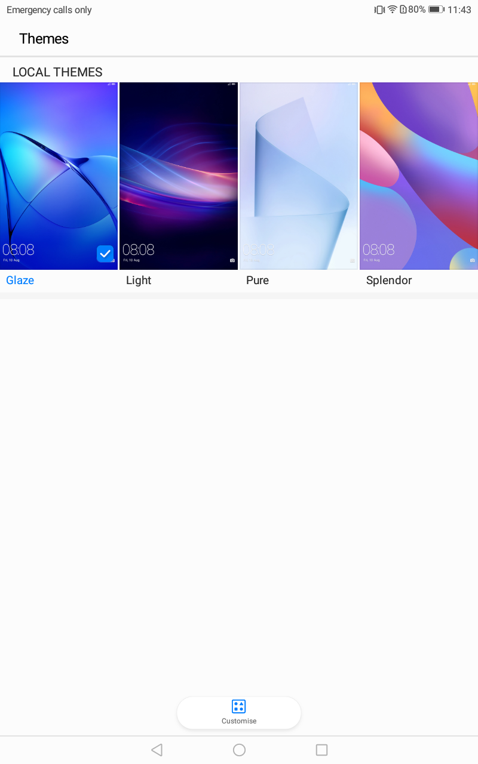
Task: Open Recents with the square icon
Action: coord(321,750)
